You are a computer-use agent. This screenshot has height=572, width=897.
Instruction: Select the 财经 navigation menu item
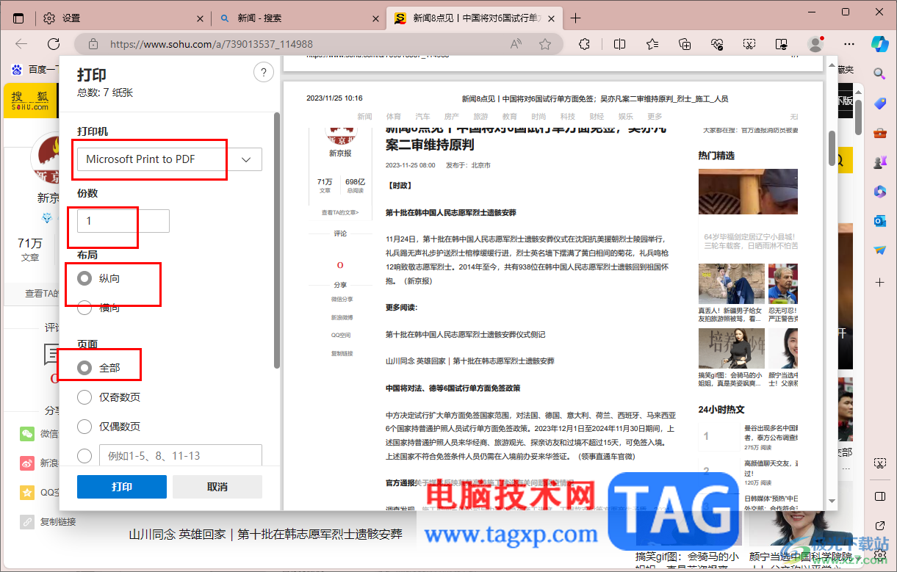coord(597,116)
